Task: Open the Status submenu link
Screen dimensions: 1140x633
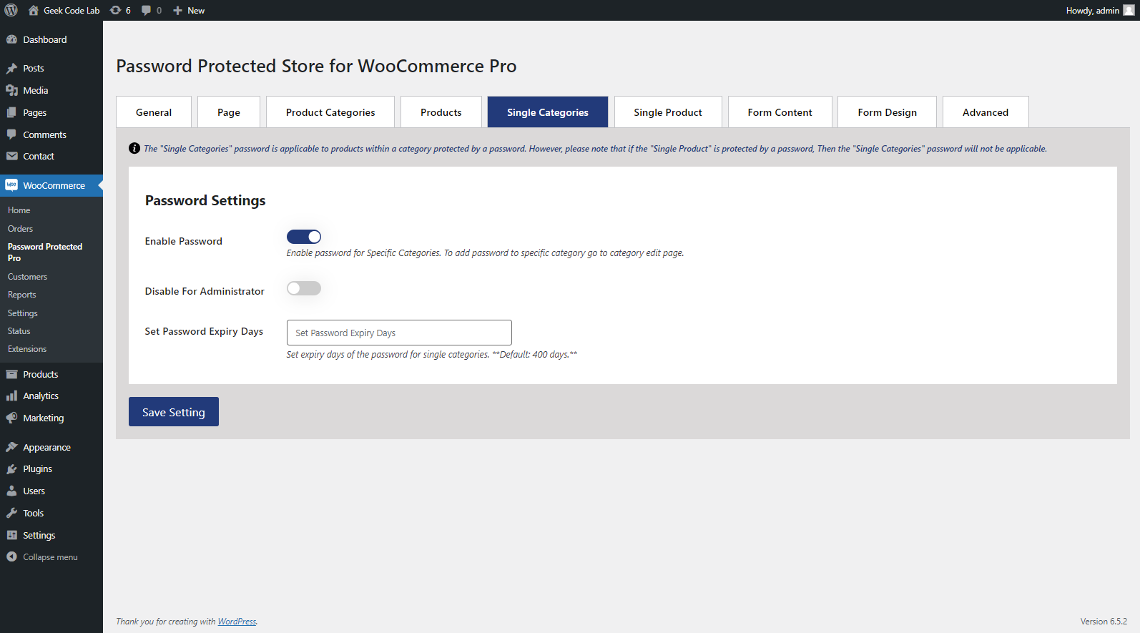Action: [19, 331]
